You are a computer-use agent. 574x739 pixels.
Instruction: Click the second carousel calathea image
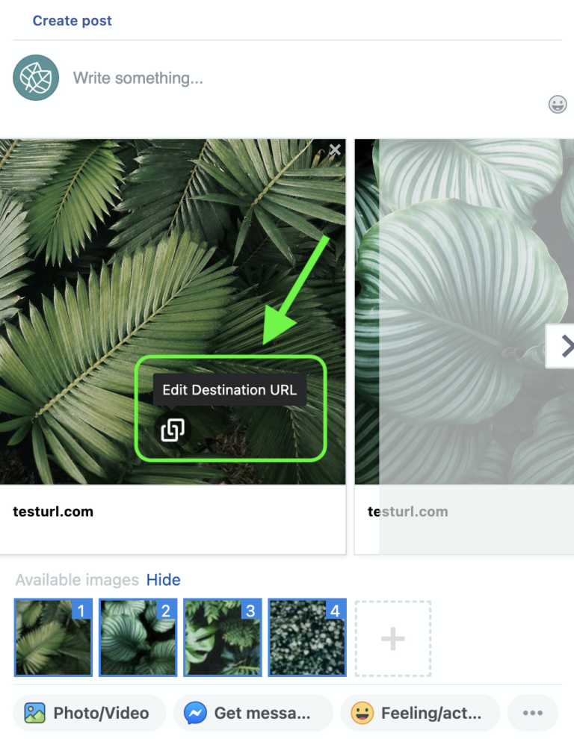point(464,312)
